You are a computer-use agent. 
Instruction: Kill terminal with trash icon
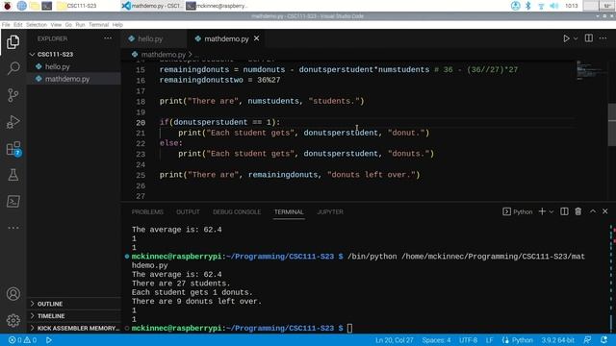[577, 211]
